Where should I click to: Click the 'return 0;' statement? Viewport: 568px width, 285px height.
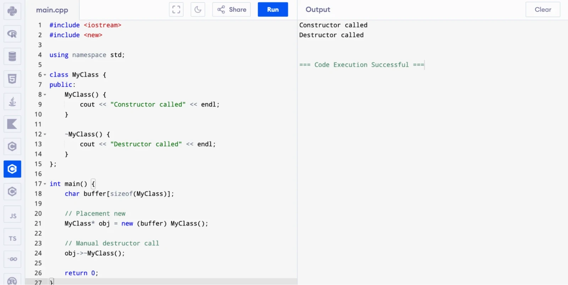(81, 273)
